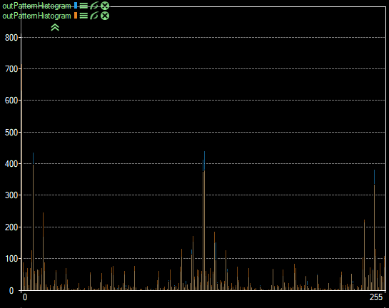Image resolution: width=389 pixels, height=308 pixels.
Task: Remove the orange outPatternHistogram series
Action: [105, 16]
